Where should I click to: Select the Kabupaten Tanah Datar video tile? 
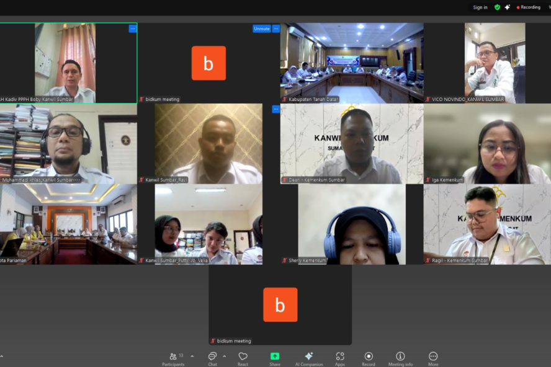351,62
